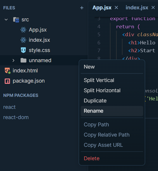
Task: Click the React icon beside index.jsx
Action: pyautogui.click(x=23, y=40)
